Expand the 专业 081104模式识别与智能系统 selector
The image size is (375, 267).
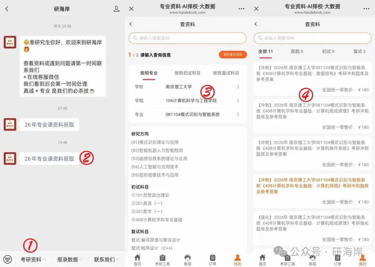pyautogui.click(x=187, y=114)
